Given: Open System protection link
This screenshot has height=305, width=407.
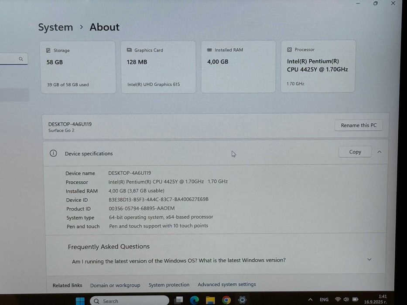Looking at the screenshot, I should [x=169, y=285].
